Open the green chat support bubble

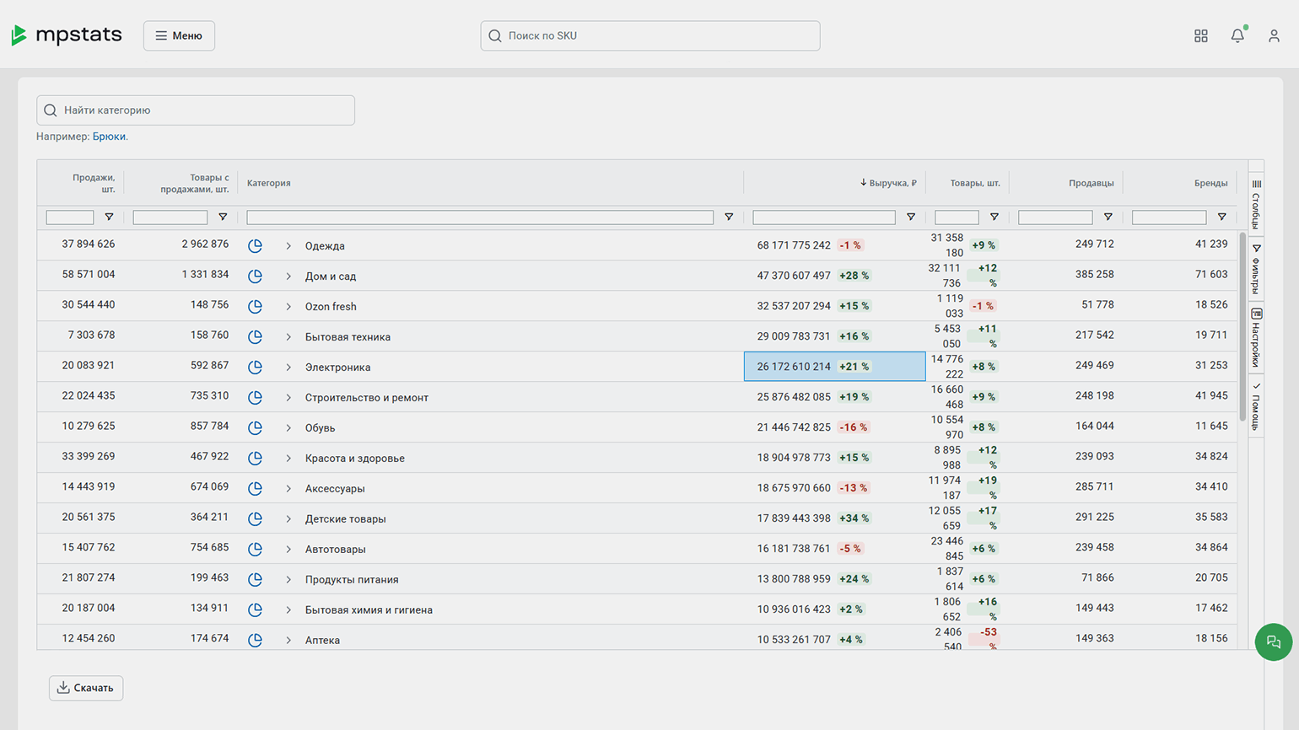pyautogui.click(x=1273, y=642)
